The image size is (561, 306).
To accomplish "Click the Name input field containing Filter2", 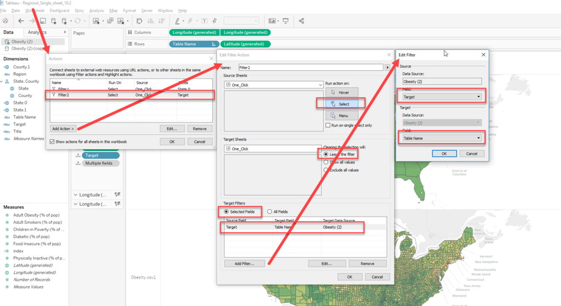I will point(311,67).
